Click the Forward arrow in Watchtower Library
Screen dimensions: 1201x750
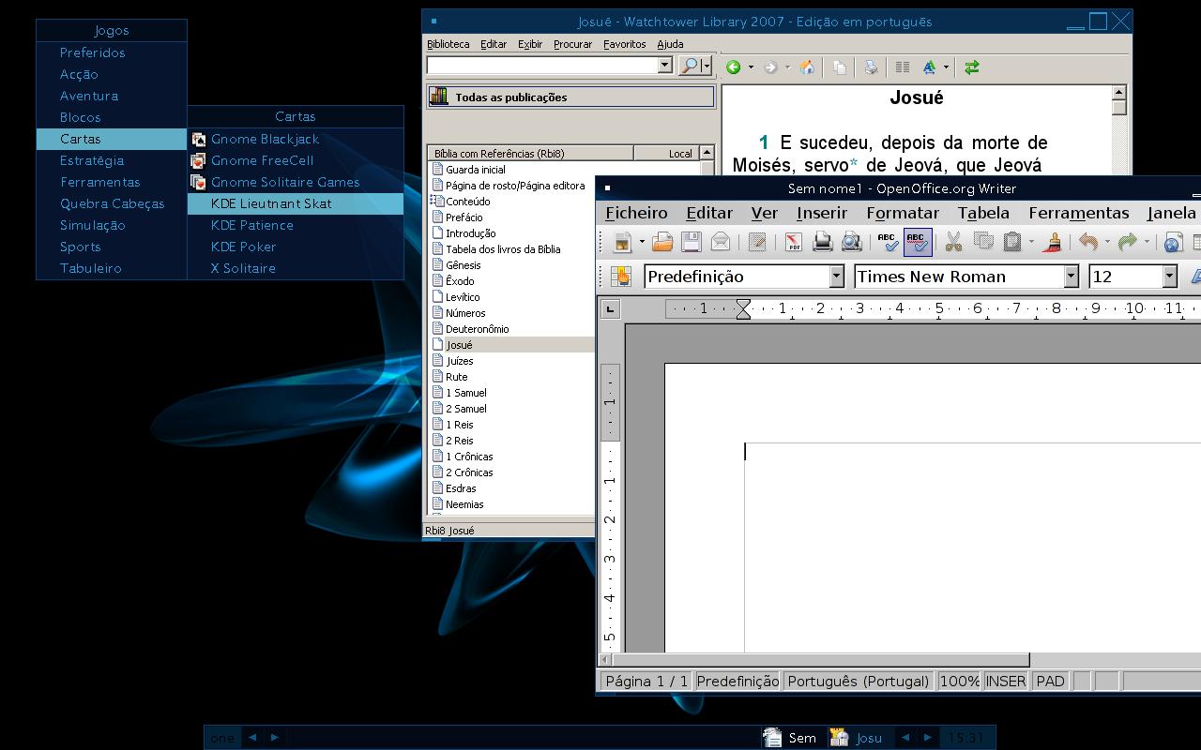pos(770,67)
